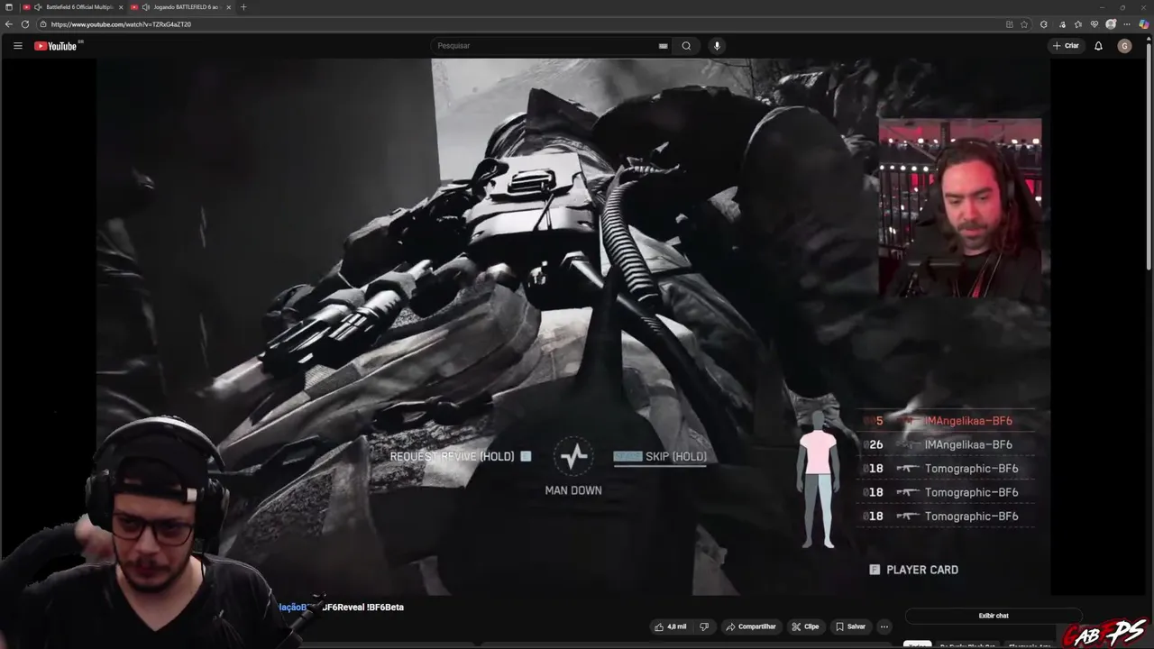
Task: Click the BF6Beta hashtag link
Action: pyautogui.click(x=386, y=608)
